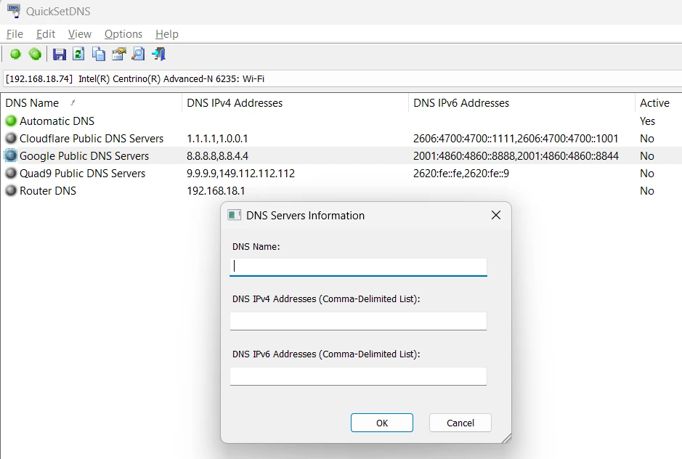
Task: Click the single green Set Active DNS icon
Action: tap(15, 54)
